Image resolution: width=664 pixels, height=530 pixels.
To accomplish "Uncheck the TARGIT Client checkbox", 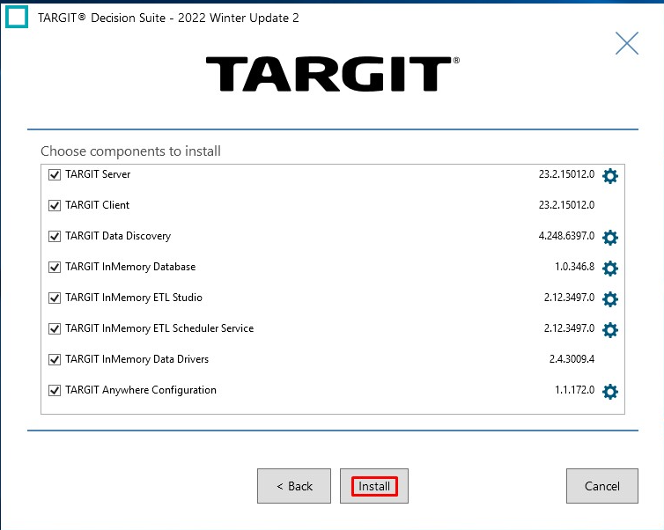I will 55,205.
